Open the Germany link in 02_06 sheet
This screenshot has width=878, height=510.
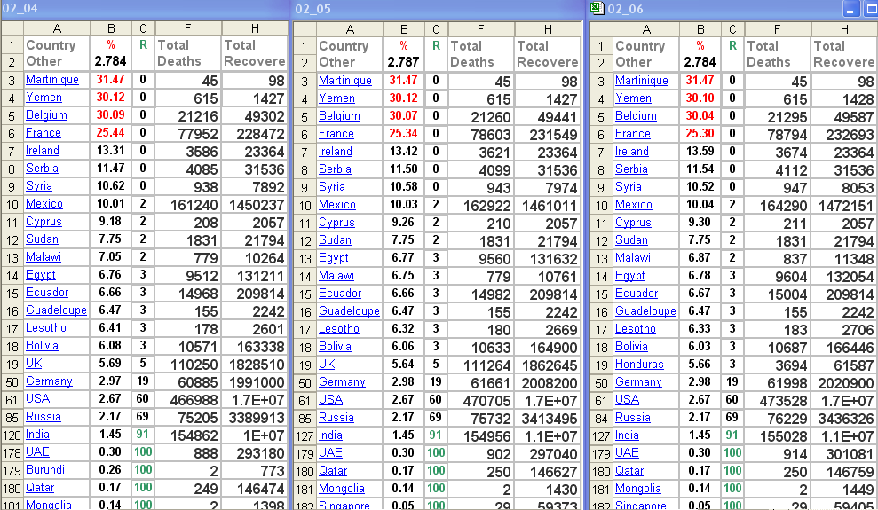638,382
